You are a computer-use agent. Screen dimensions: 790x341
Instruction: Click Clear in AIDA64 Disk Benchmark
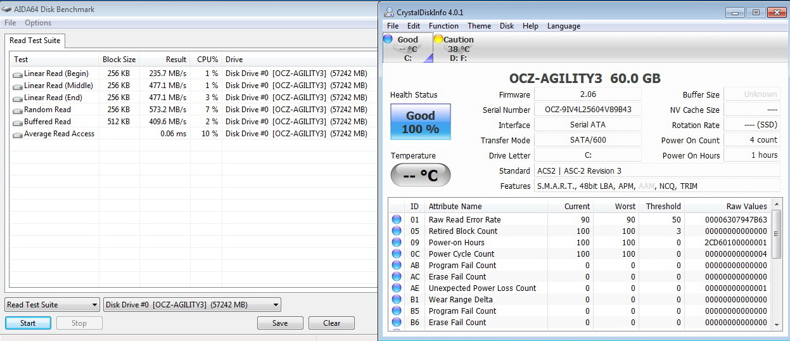(x=331, y=323)
